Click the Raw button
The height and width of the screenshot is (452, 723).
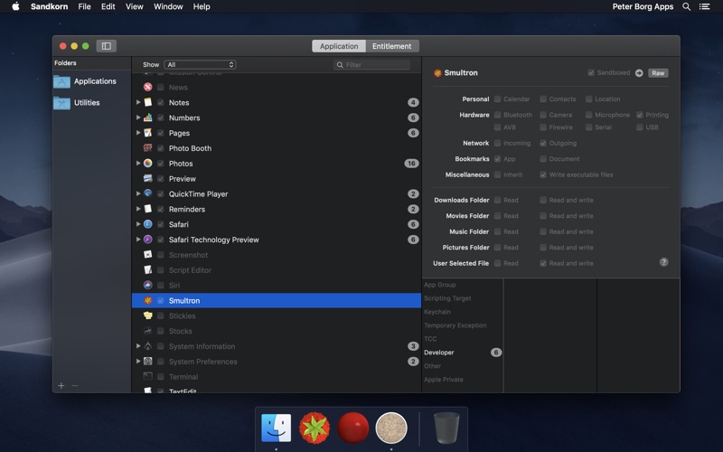[658, 73]
